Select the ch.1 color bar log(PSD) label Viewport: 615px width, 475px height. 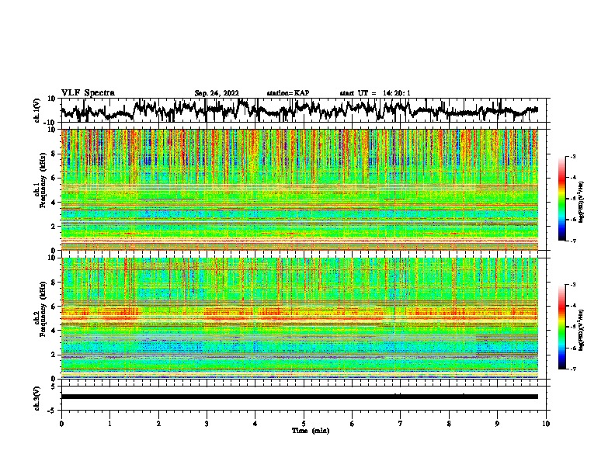click(x=581, y=203)
